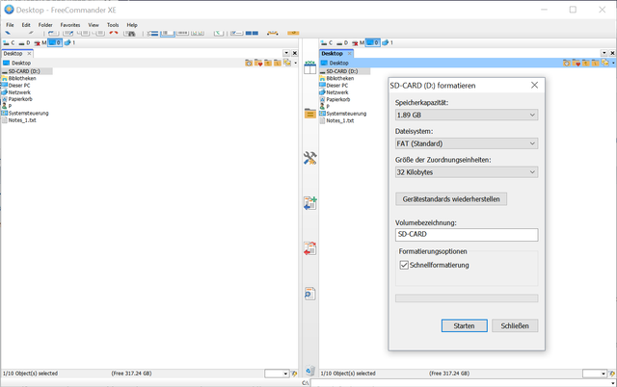This screenshot has width=617, height=387.
Task: Select Desktop drive button 0 in left pane
Action: [55, 42]
